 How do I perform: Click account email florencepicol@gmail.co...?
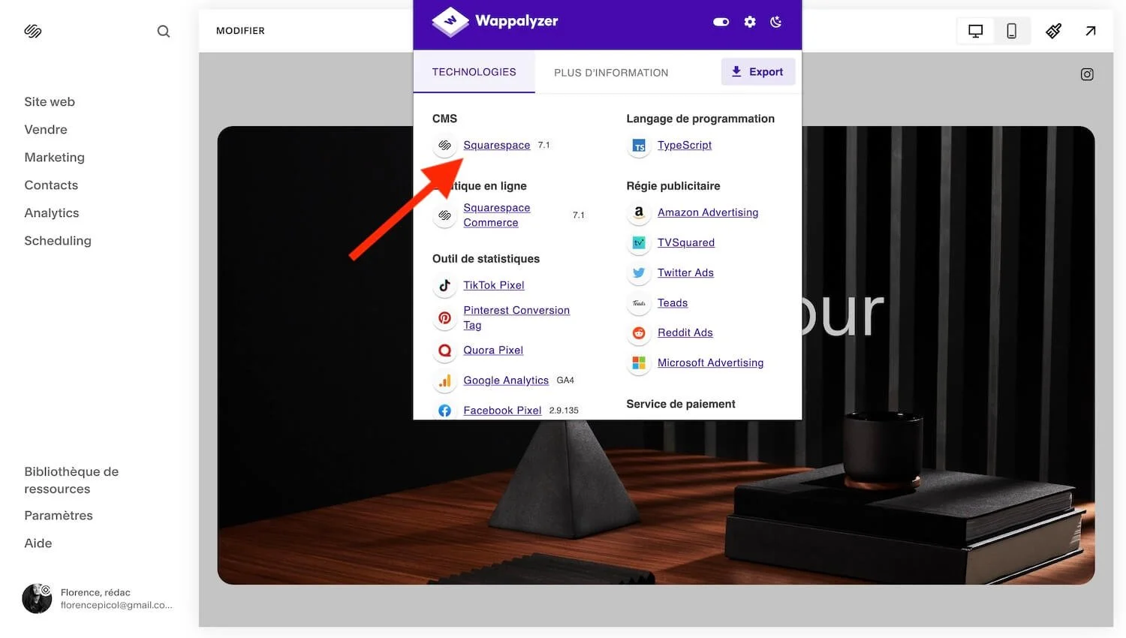coord(116,605)
